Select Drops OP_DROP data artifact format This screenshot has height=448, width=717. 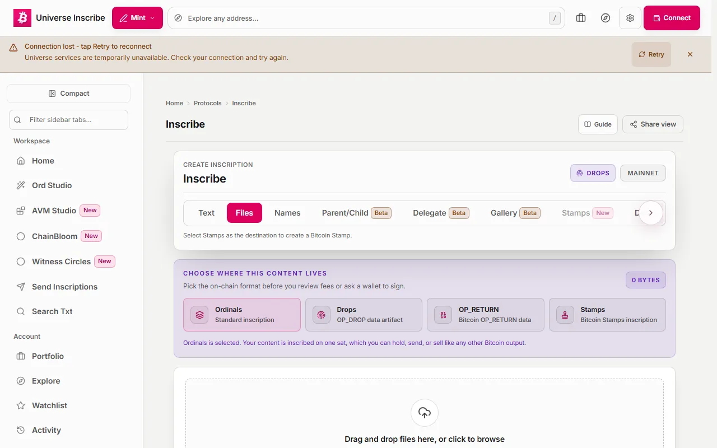click(x=364, y=315)
